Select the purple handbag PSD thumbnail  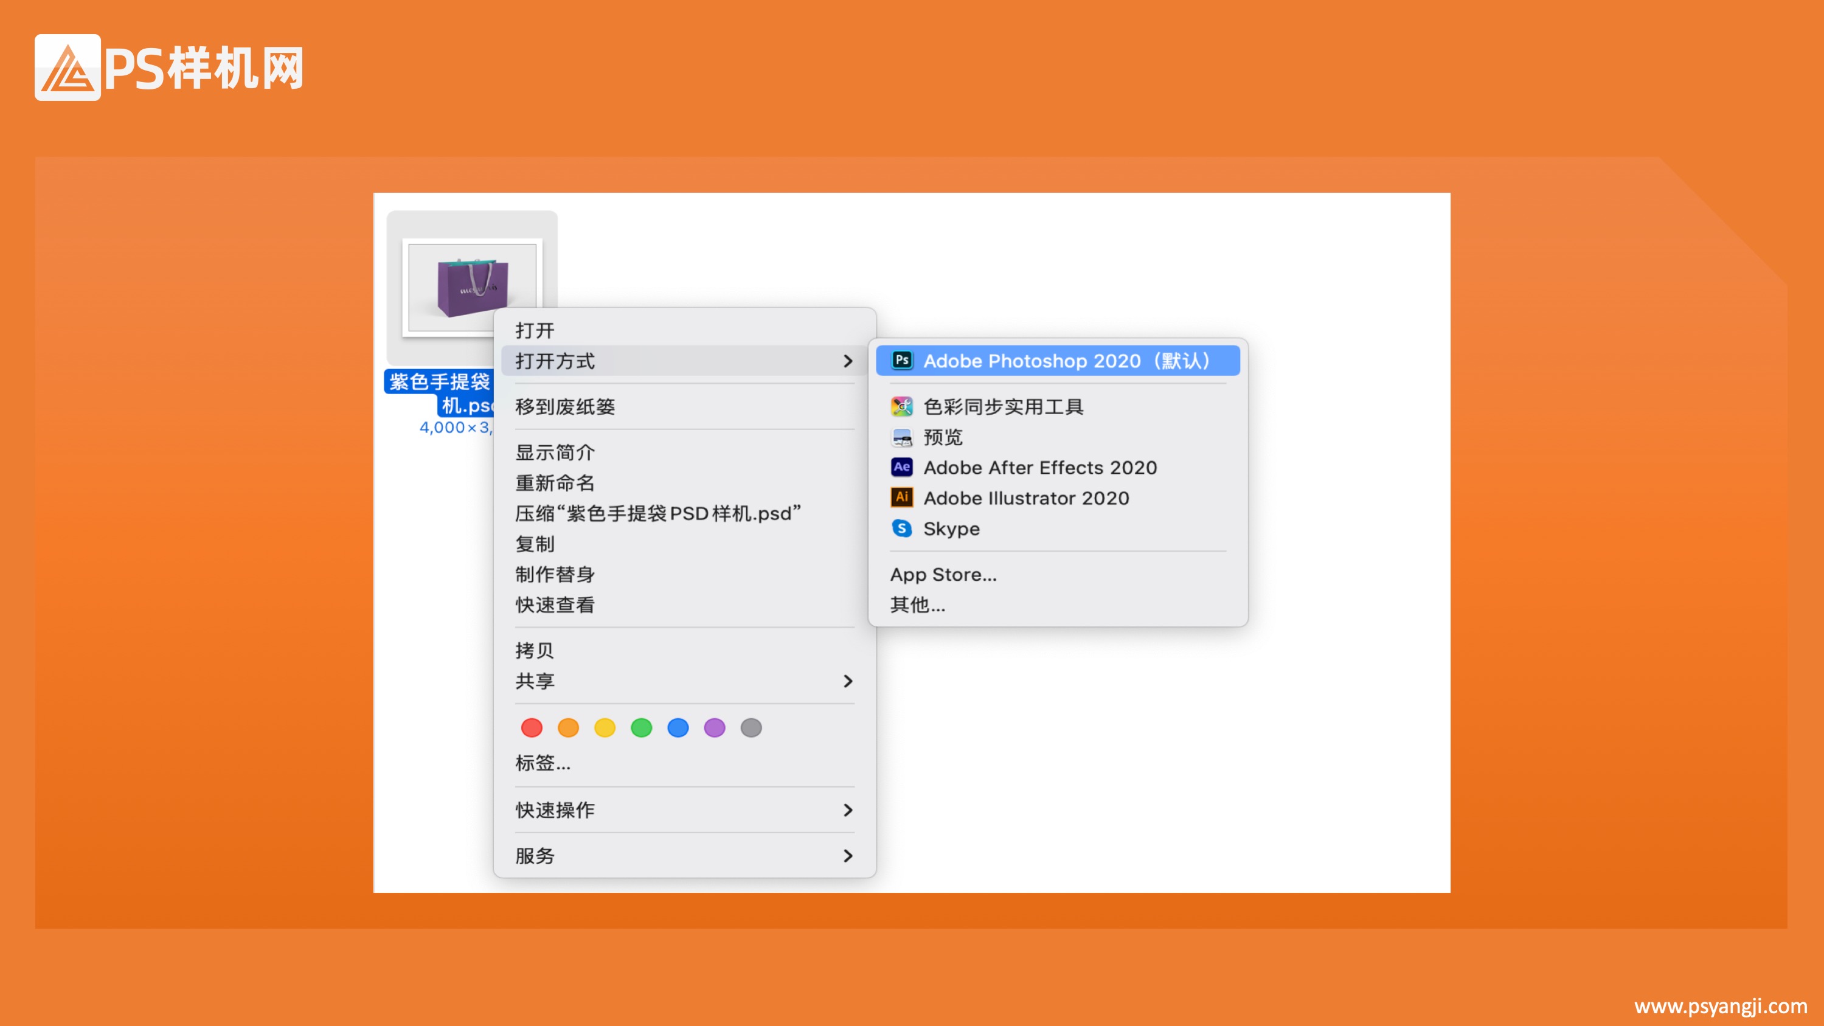tap(473, 287)
